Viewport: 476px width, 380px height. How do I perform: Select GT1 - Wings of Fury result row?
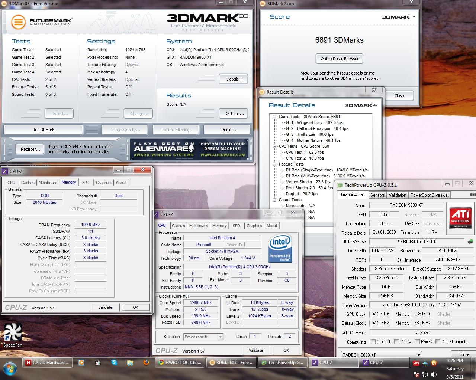tap(314, 122)
